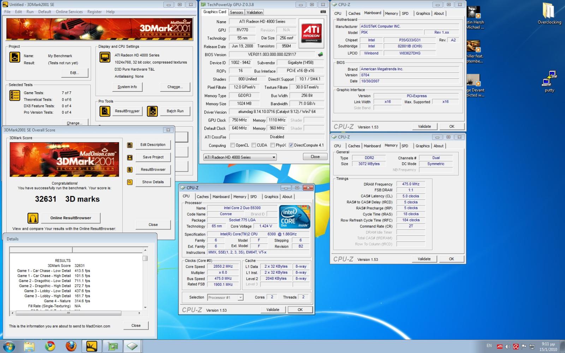Toggle the DirectCompute 4.1 checkbox
This screenshot has width=565, height=353.
291,145
